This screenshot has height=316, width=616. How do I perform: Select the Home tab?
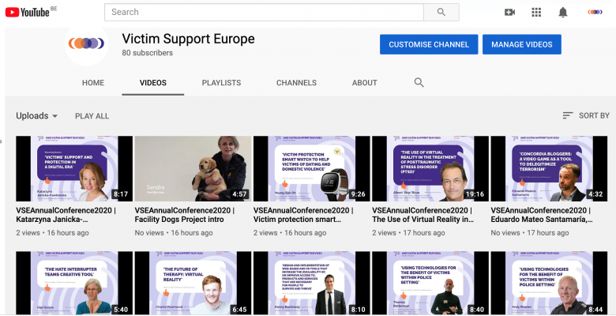pos(93,83)
